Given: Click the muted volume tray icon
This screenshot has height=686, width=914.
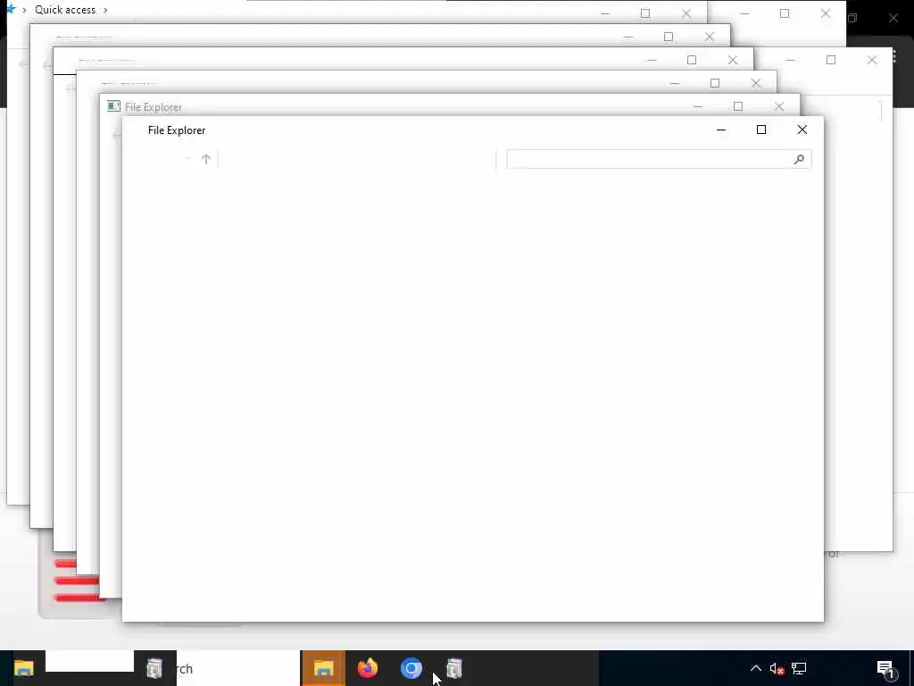Looking at the screenshot, I should click(x=777, y=668).
